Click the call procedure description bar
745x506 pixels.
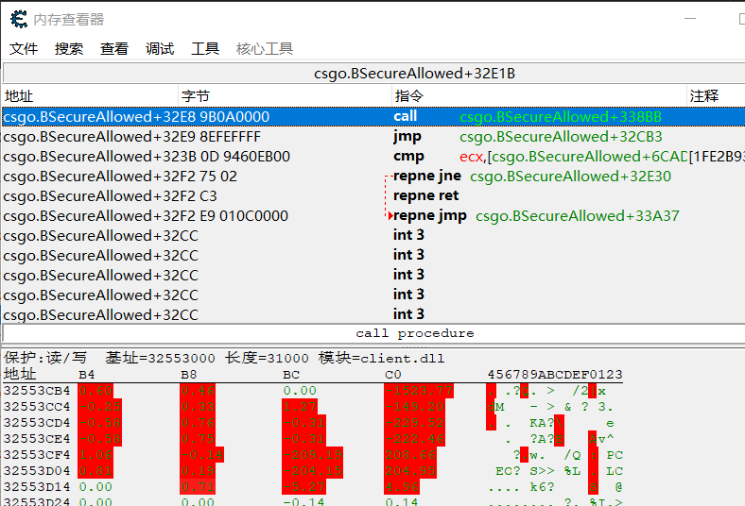(373, 333)
